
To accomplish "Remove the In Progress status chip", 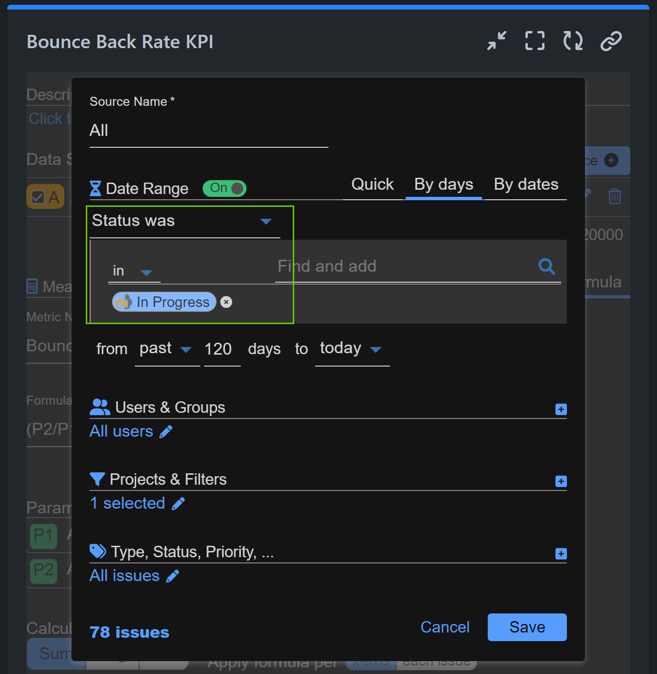I will click(x=226, y=302).
